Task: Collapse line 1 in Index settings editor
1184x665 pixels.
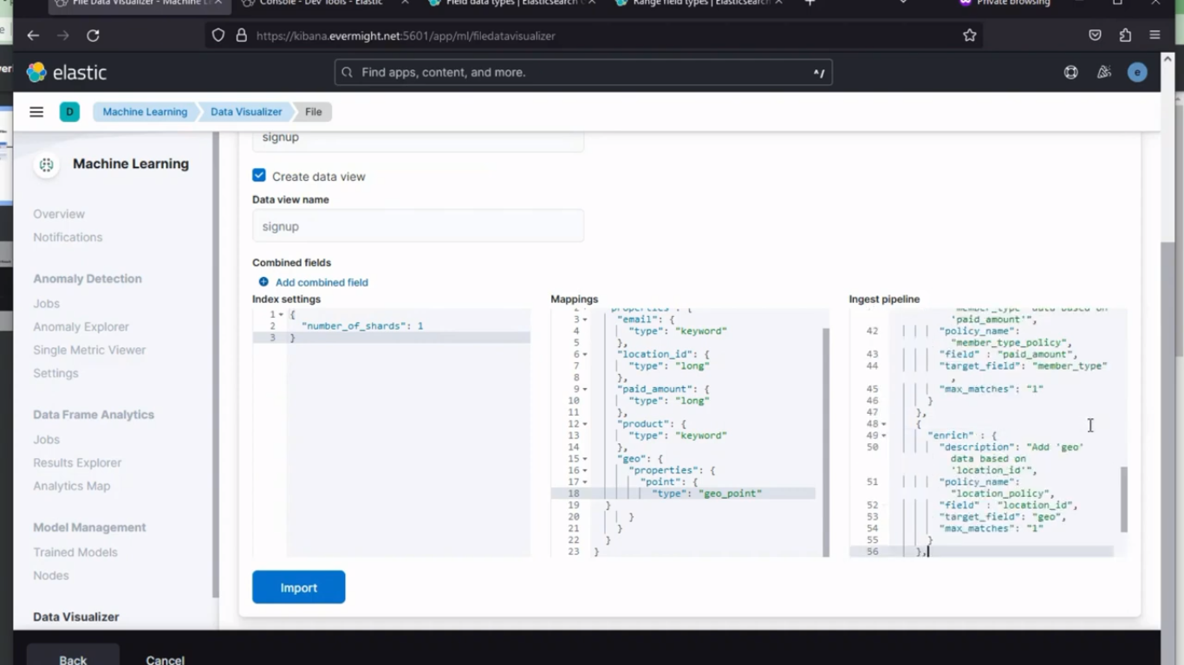Action: [281, 314]
